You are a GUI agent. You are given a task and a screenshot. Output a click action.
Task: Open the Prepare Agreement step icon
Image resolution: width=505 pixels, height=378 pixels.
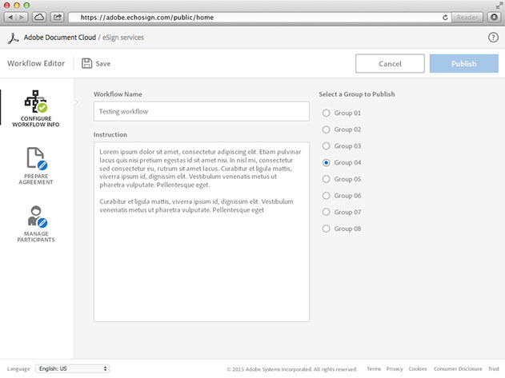pos(36,159)
